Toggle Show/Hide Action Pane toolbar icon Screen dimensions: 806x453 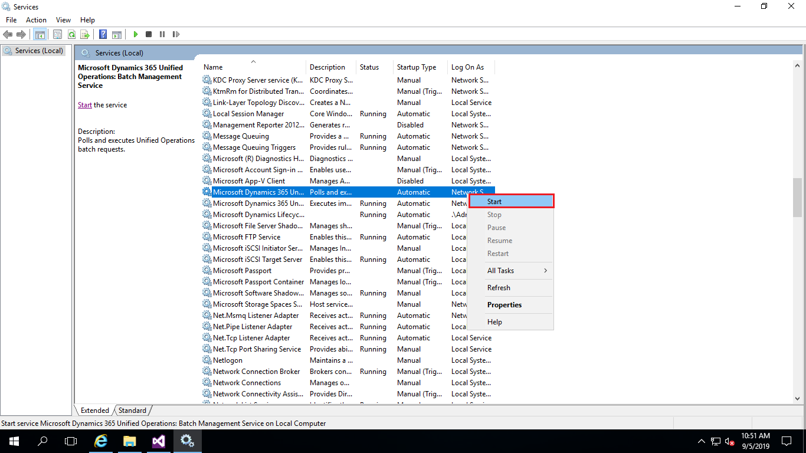click(117, 34)
